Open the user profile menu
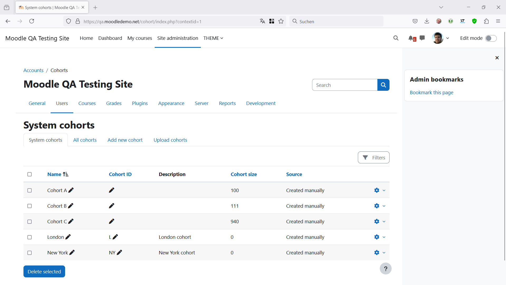This screenshot has height=285, width=506. 441,38
